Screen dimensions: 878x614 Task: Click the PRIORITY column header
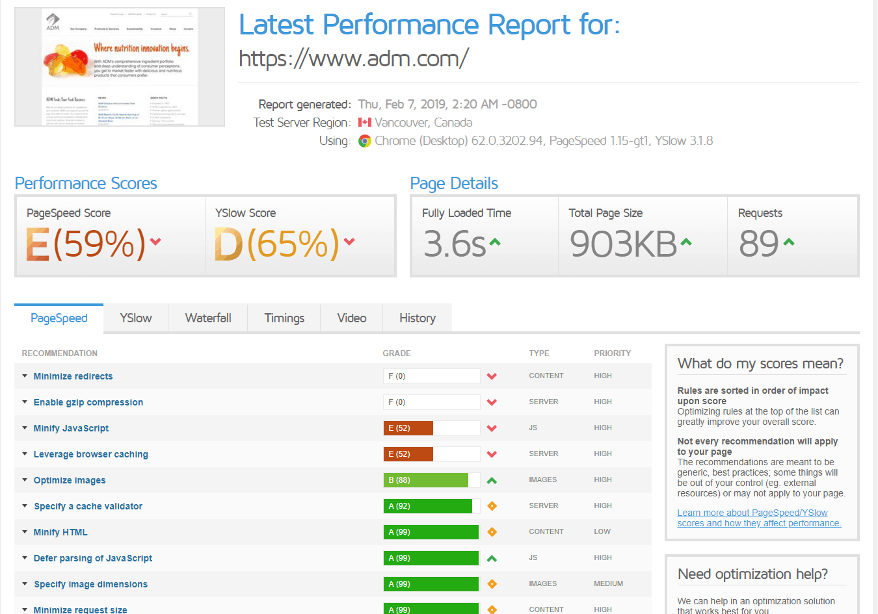(x=613, y=353)
